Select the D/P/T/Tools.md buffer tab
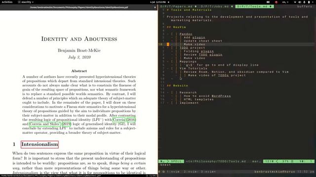This screenshot has width=316, height=177. [255, 6]
